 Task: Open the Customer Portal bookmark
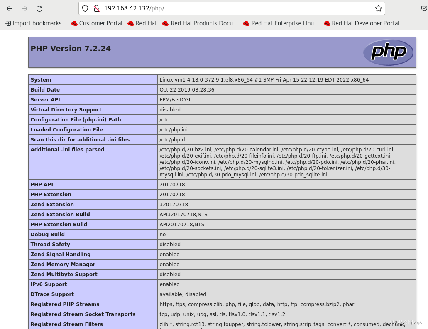(101, 23)
